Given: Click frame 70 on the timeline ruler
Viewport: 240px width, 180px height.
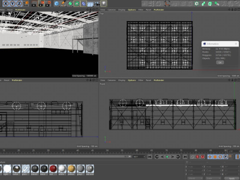Looking at the screenshot, I should (x=166, y=150).
